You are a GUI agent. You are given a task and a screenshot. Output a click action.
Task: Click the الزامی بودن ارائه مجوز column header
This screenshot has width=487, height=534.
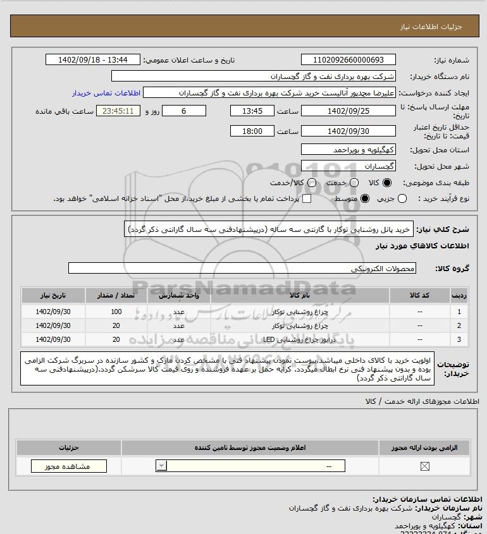coord(424,447)
